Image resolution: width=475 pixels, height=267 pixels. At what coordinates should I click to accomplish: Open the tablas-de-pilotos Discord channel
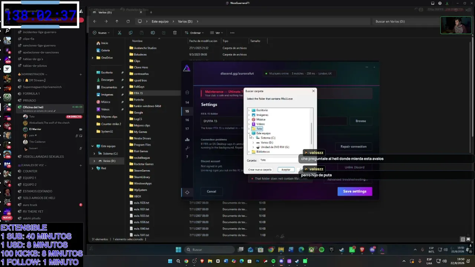pos(35,66)
